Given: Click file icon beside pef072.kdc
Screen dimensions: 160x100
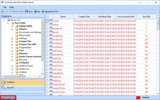Looking at the screenshot, I should (51, 51).
